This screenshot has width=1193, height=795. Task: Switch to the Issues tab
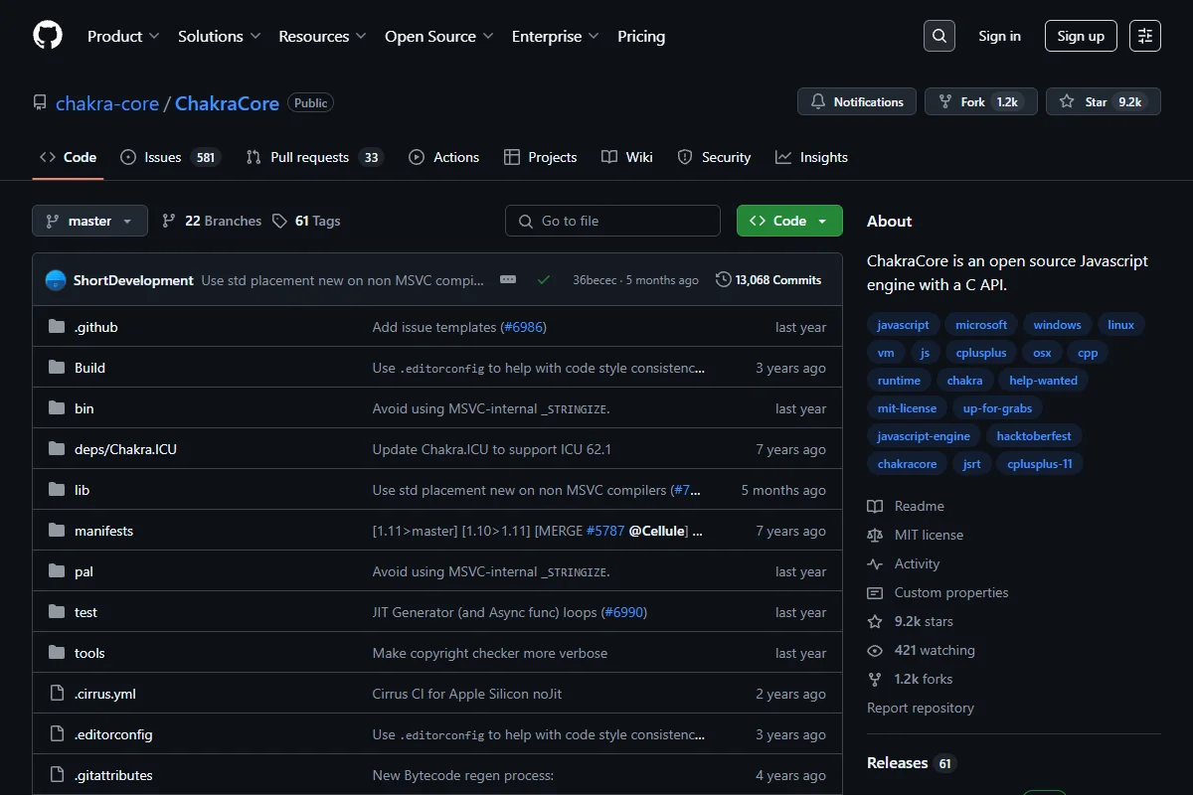pos(169,157)
